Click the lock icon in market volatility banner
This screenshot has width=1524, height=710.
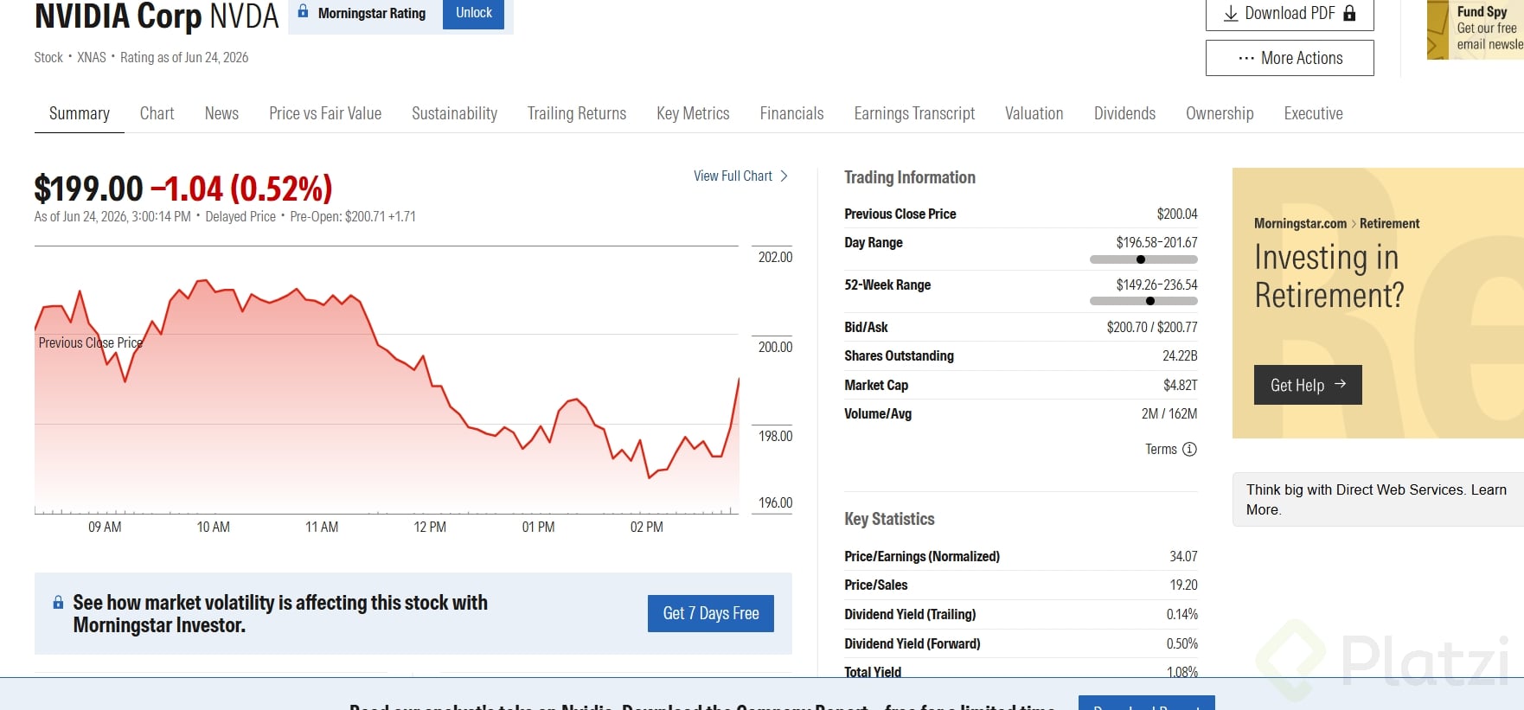pos(58,602)
